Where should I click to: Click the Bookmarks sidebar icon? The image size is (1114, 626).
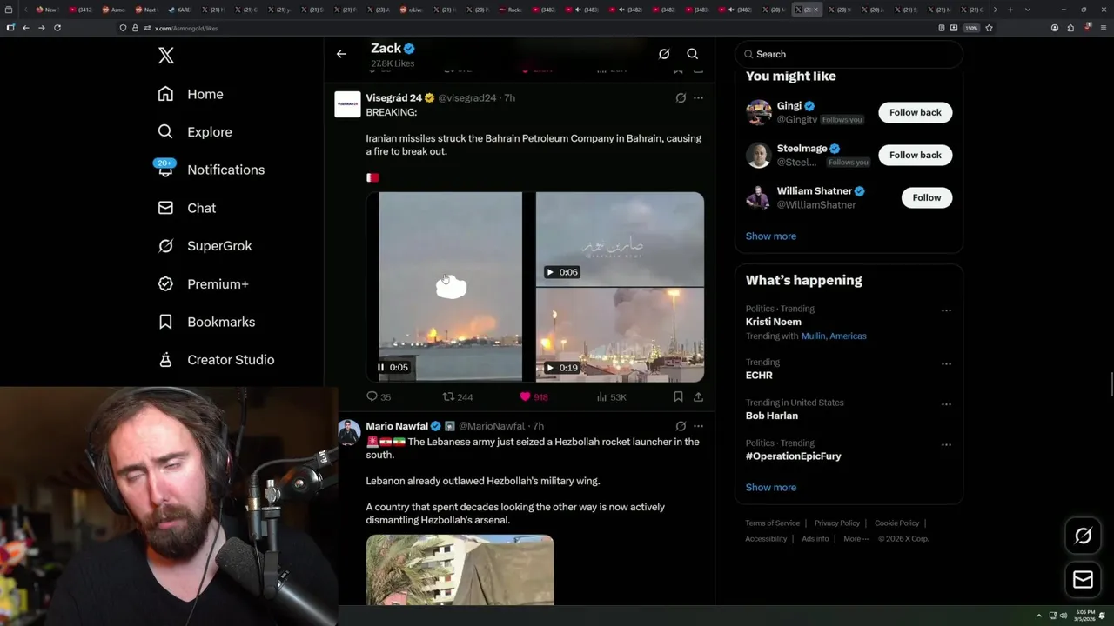(x=165, y=322)
